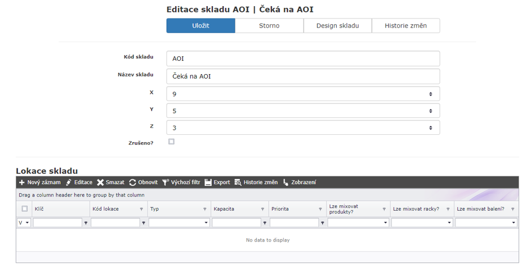Click the Obnovit refresh icon
The width and height of the screenshot is (522, 269).
point(132,183)
